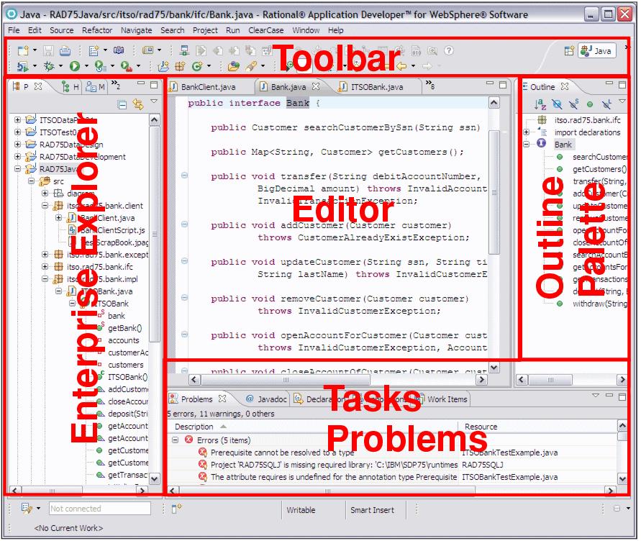Toggle Hide Static Members in Outline toolbar
The width and height of the screenshot is (641, 541).
point(573,104)
